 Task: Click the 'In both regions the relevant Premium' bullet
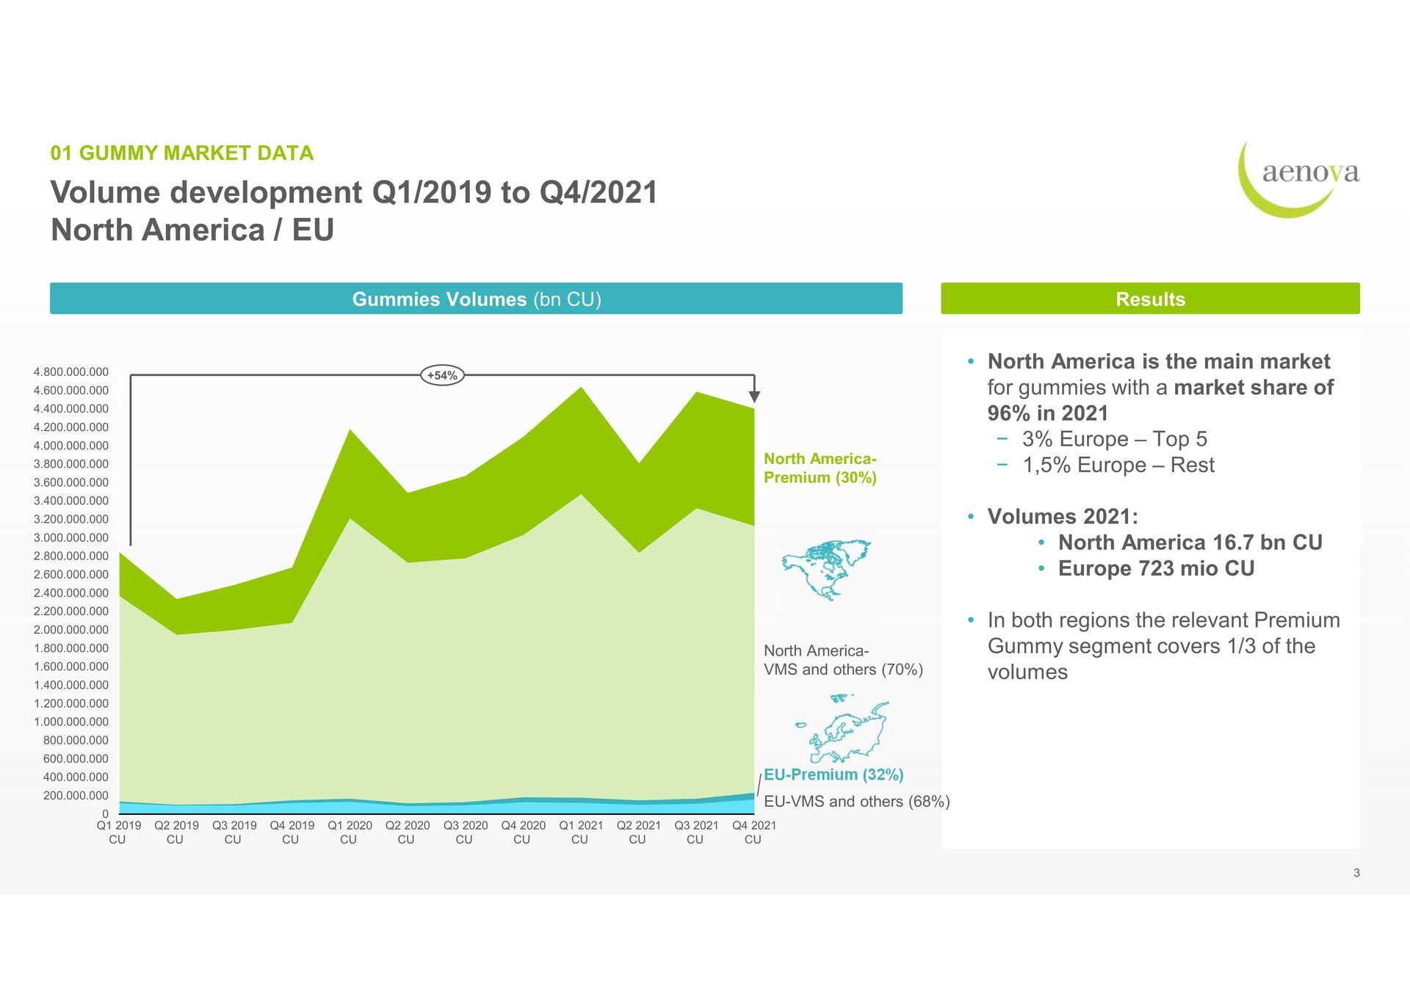pos(1163,620)
